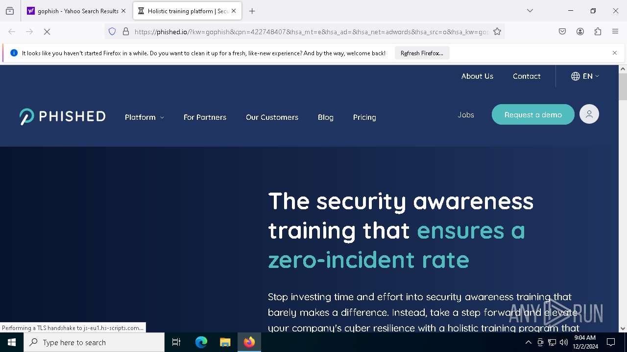Dismiss the Refresh Firefox notification bar

[x=615, y=53]
